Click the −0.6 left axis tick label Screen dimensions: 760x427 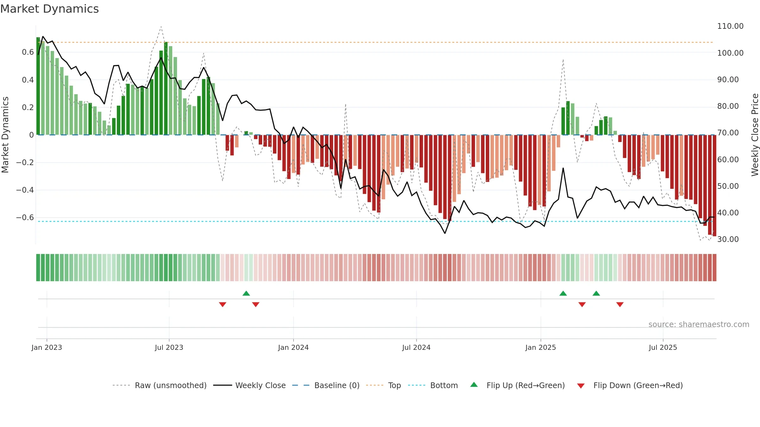25,218
